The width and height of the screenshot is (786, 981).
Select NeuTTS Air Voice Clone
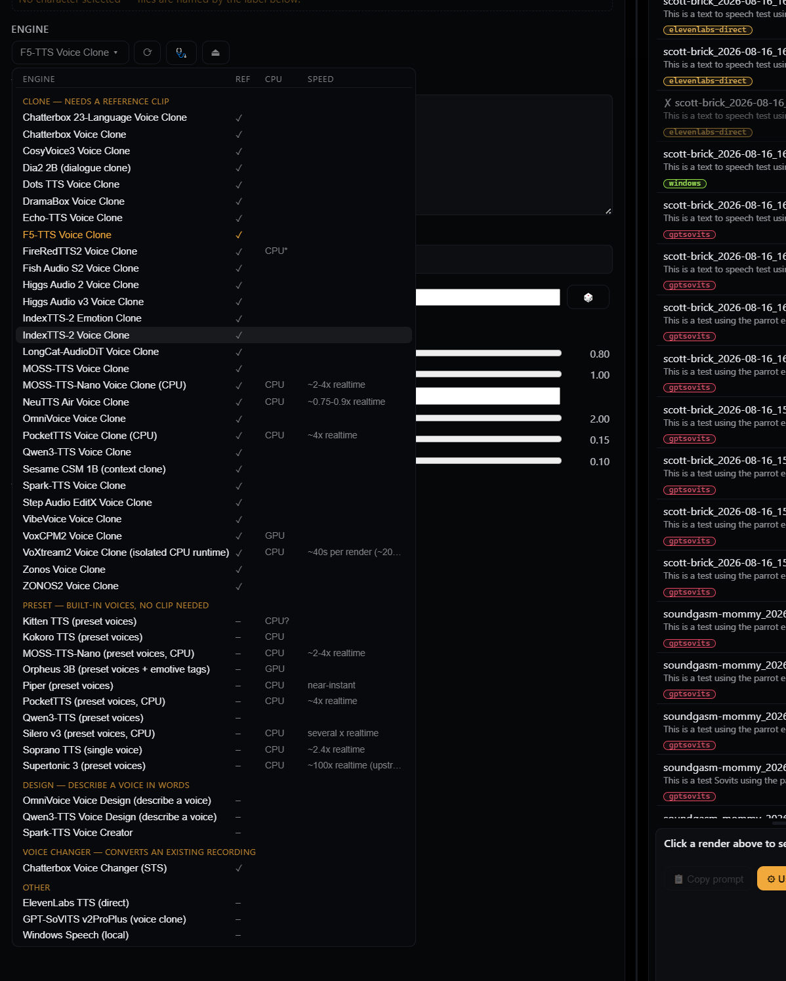tap(214, 402)
